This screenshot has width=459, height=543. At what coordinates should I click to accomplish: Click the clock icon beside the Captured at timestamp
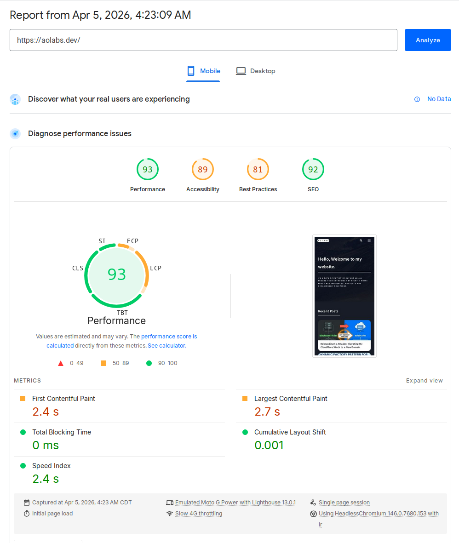[27, 502]
